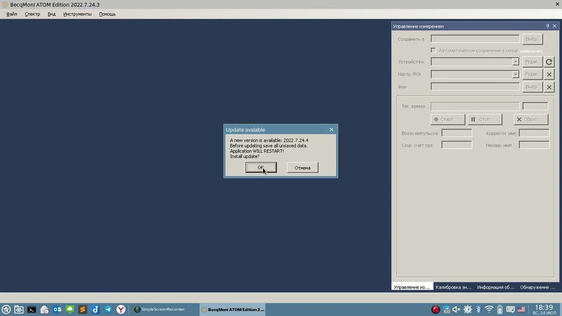Click Выбр. button next to Сохранить в
The width and height of the screenshot is (562, 316).
pos(532,39)
